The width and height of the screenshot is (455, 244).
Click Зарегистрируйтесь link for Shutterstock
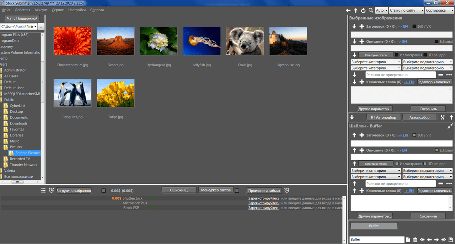[264, 199]
